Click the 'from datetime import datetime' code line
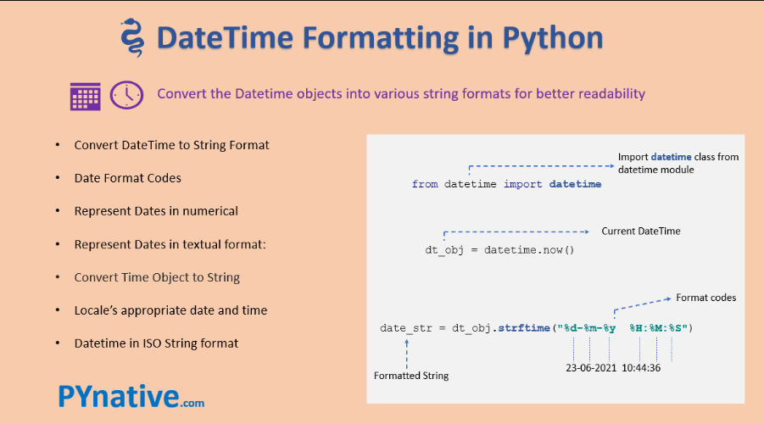The height and width of the screenshot is (424, 764). tap(507, 184)
